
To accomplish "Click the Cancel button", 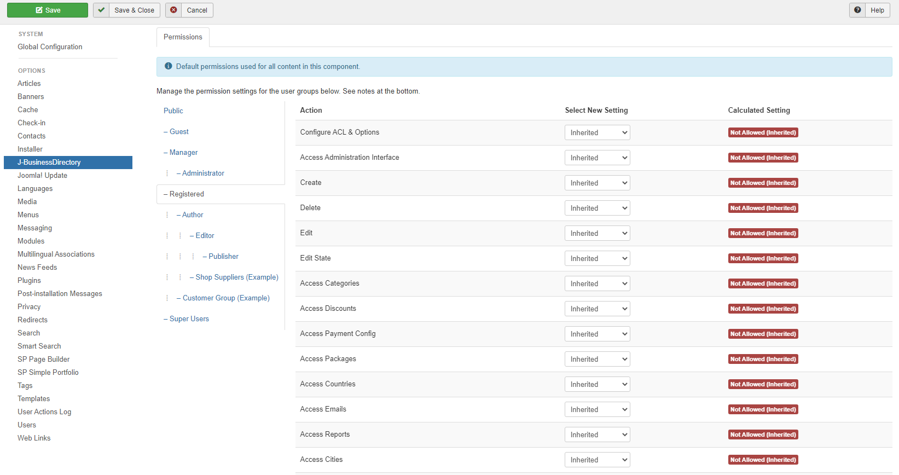I will click(189, 10).
